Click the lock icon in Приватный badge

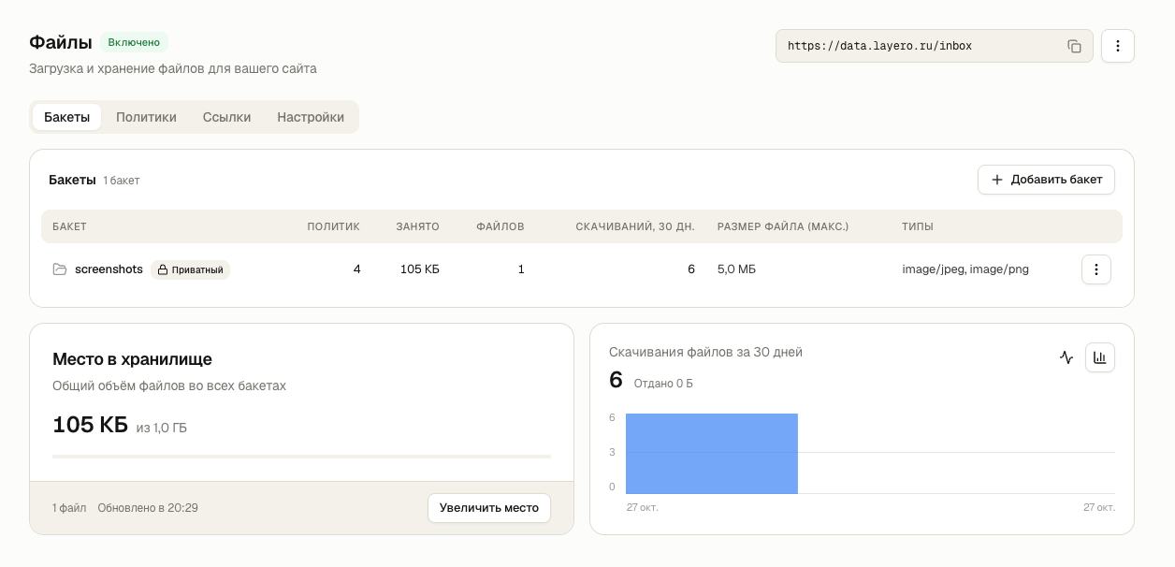point(162,269)
